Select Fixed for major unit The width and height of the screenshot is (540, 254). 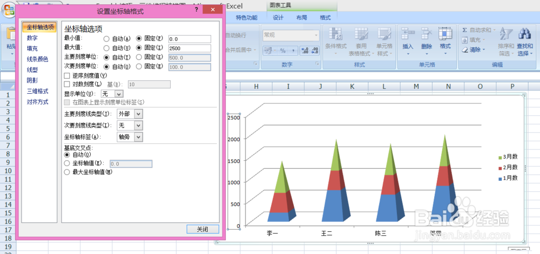[x=139, y=57]
